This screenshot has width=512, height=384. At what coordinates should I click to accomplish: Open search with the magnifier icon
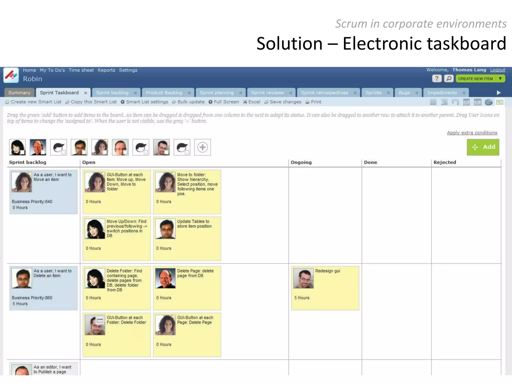[x=449, y=79]
